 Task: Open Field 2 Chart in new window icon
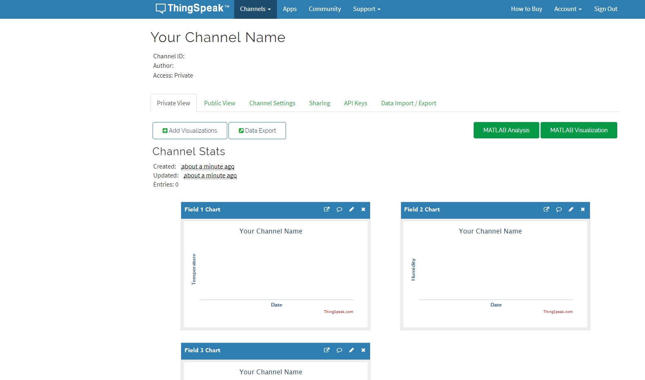pyautogui.click(x=546, y=209)
